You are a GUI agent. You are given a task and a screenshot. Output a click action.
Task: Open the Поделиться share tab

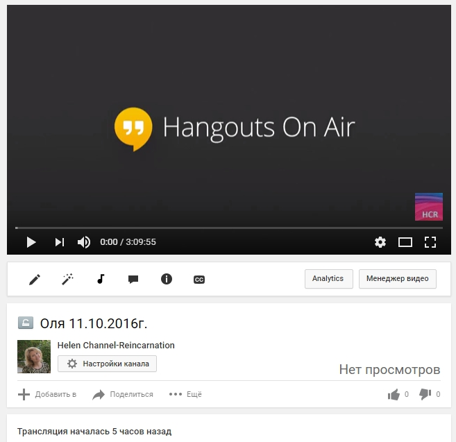click(x=123, y=395)
